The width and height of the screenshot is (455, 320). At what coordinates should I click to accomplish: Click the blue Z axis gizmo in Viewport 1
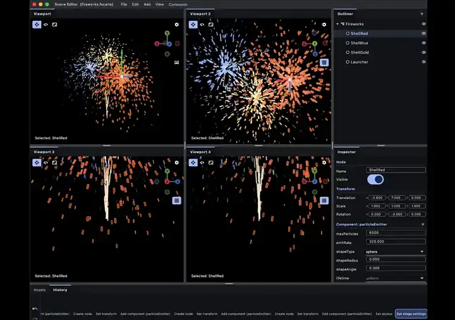(169, 44)
